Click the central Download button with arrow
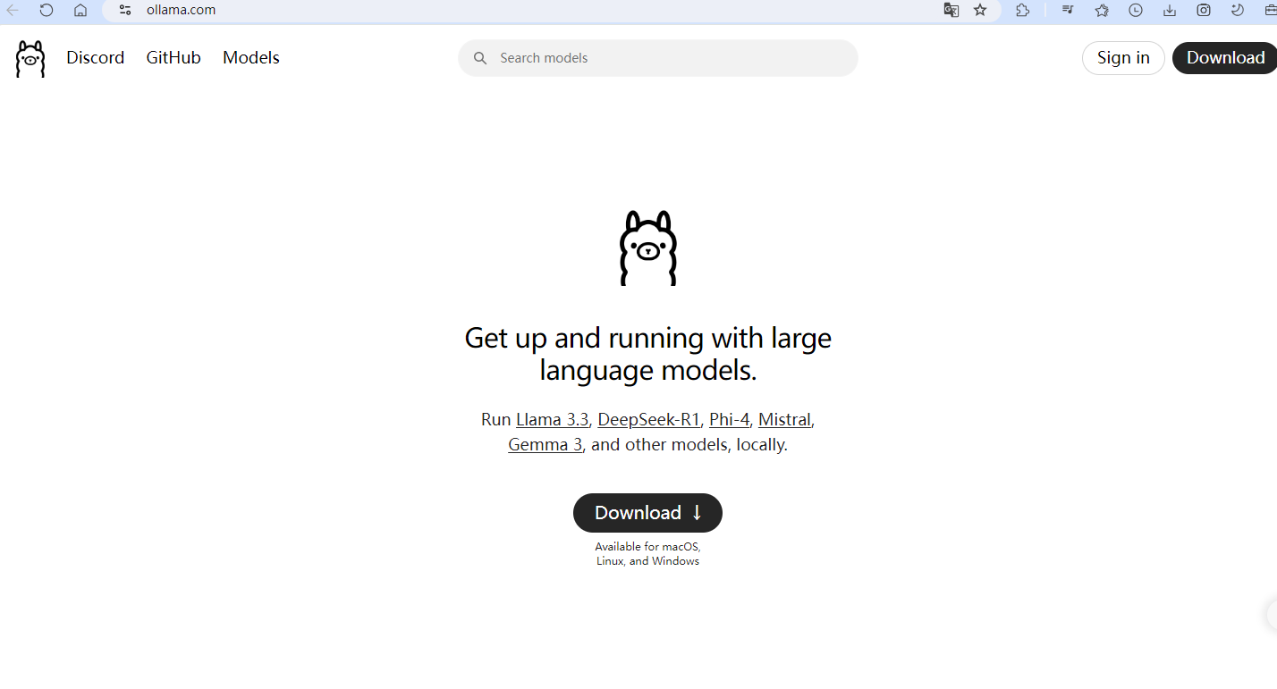The width and height of the screenshot is (1277, 689). pos(647,513)
